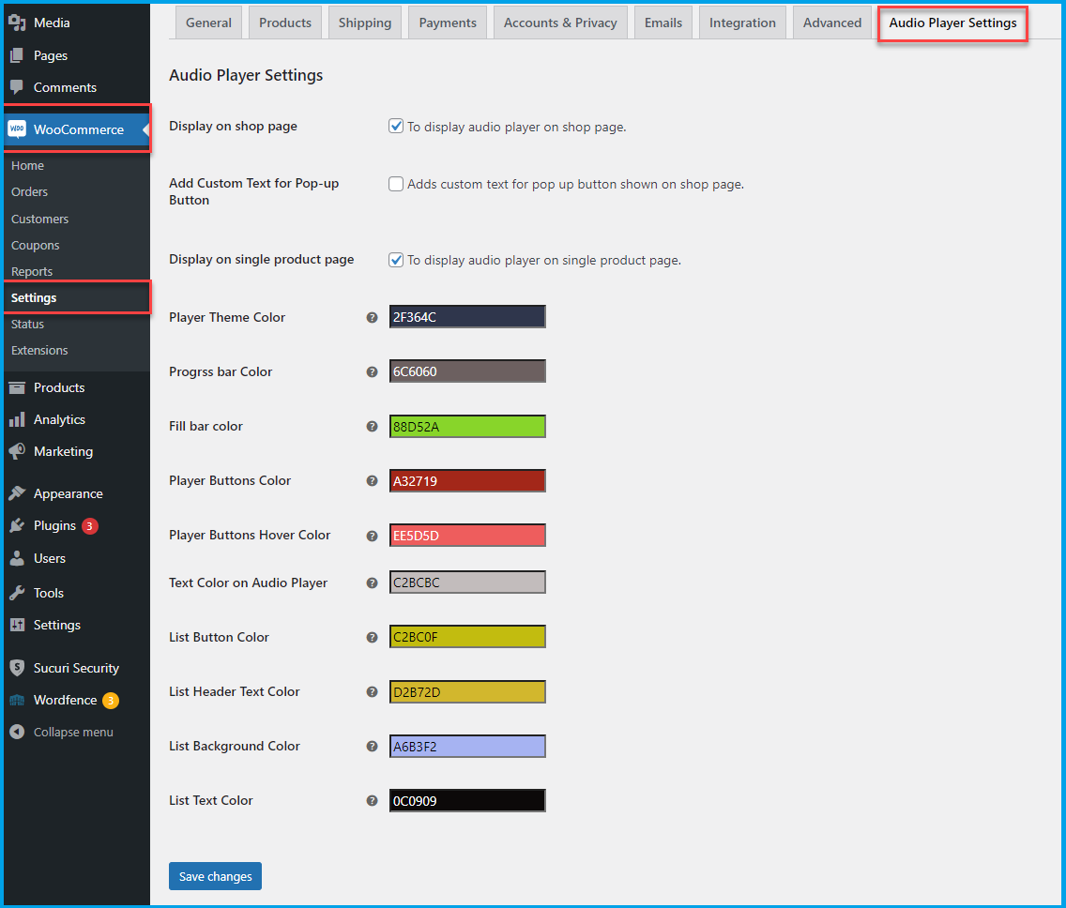The image size is (1066, 908).
Task: Open the Status submenu link
Action: tap(27, 325)
